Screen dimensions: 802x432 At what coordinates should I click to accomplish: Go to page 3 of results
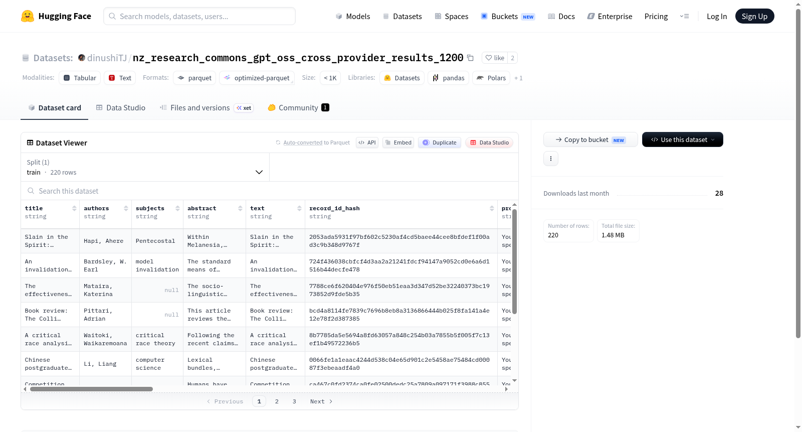coord(294,401)
